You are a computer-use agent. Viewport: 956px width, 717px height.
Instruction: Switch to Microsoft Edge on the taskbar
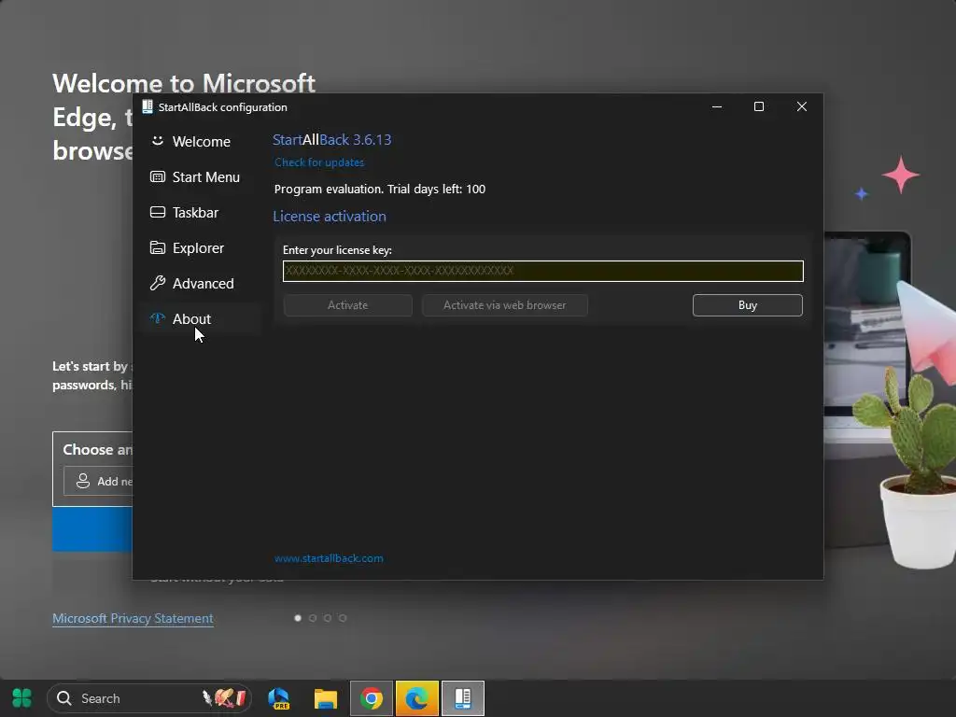coord(417,698)
